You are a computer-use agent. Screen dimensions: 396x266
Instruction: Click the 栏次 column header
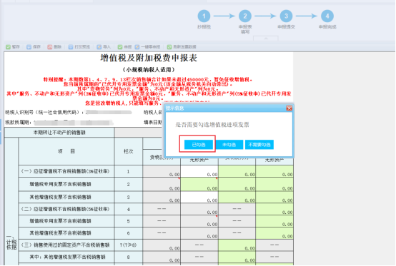[128, 151]
